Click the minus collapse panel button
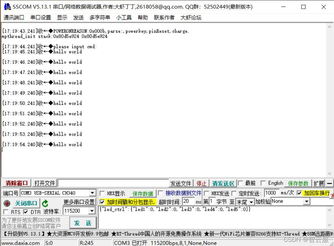 (330, 183)
